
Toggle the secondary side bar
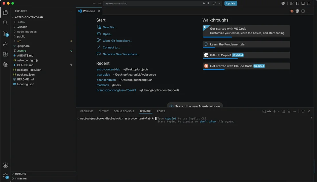[309, 3]
